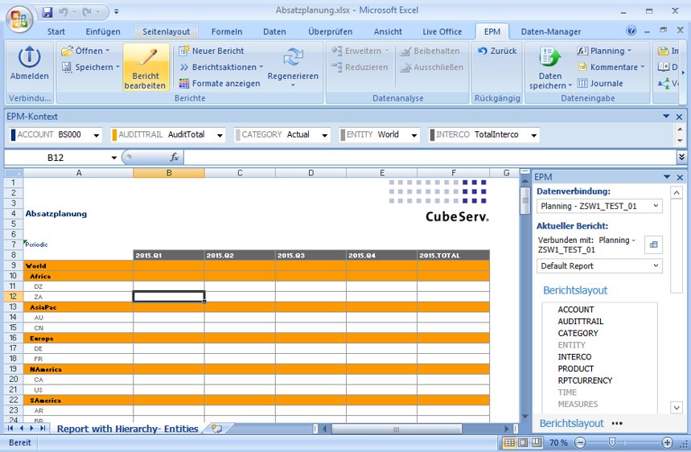Click the Daten speichern icon
This screenshot has height=452, width=691.
[550, 57]
